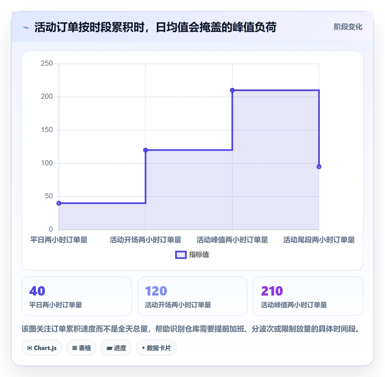385x377 pixels.
Task: Click the table grid icon in 表格 tag
Action: click(75, 348)
